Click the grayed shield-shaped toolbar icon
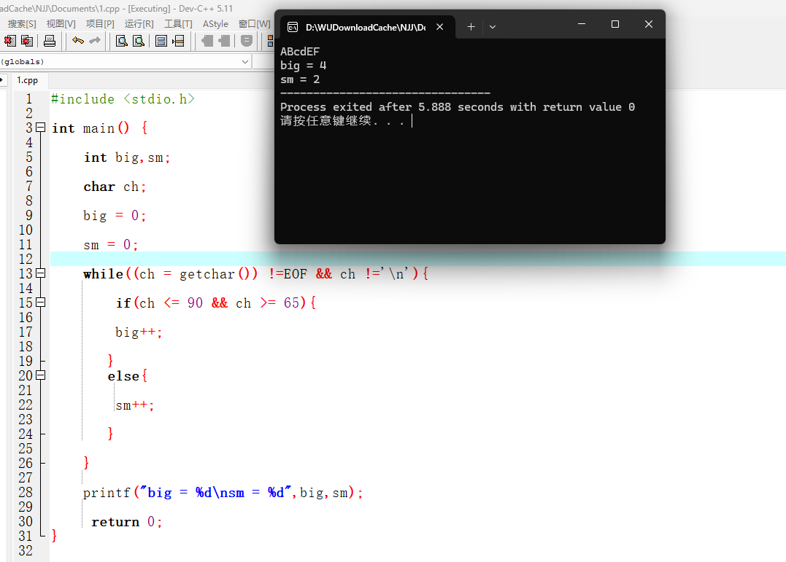Screen dimensions: 786x562 click(x=246, y=41)
